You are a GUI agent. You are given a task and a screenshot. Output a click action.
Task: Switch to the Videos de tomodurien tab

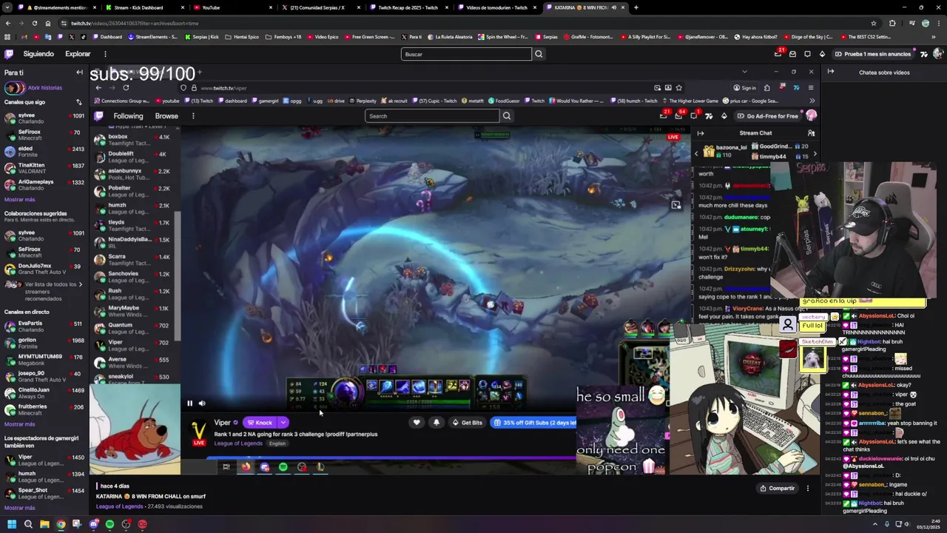496,7
